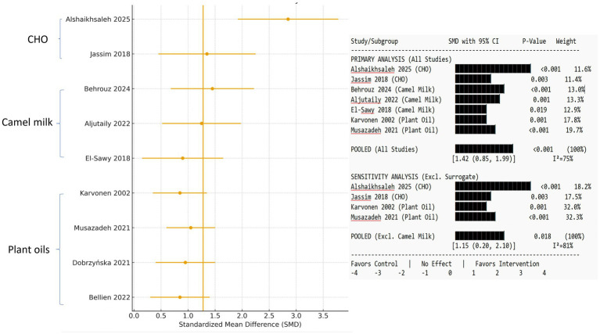Click the Behrouz 2024 (Camel Milk) table row label
600x334 pixels.
[x=393, y=89]
